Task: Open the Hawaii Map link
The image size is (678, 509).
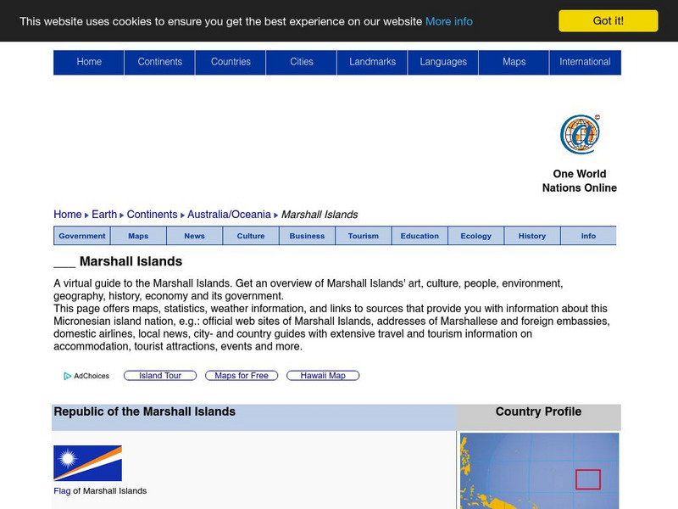Action: click(x=323, y=375)
